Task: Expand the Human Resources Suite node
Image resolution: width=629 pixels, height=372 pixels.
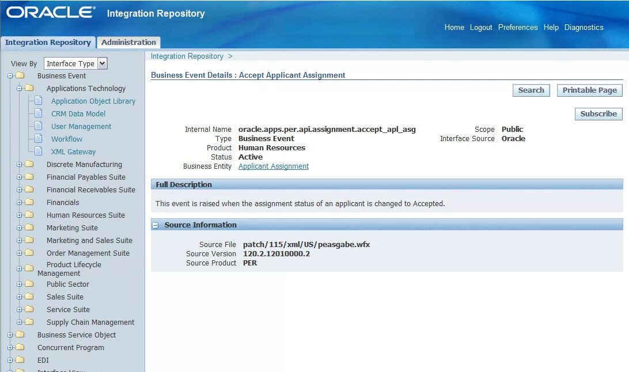Action: [x=19, y=215]
